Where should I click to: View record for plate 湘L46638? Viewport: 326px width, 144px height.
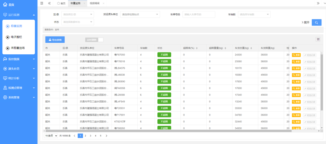[296, 75]
